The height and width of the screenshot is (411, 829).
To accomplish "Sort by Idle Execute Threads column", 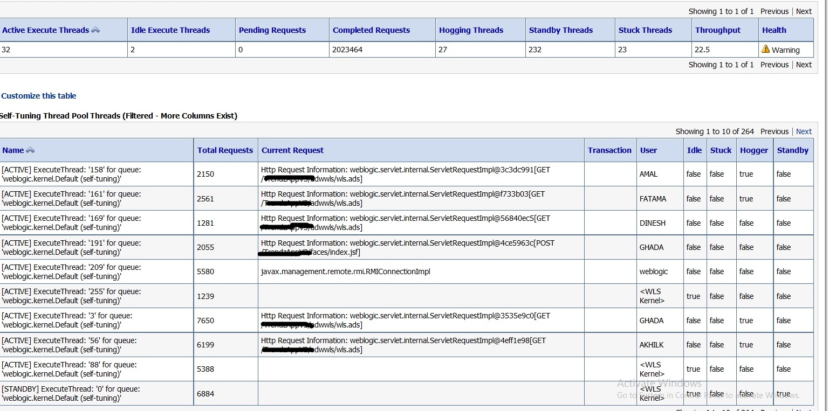I will point(170,30).
